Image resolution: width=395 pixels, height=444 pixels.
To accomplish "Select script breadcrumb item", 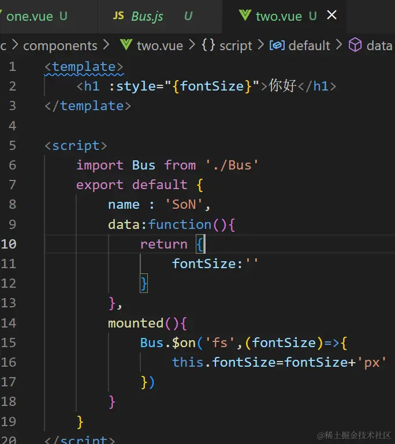I will pos(236,46).
